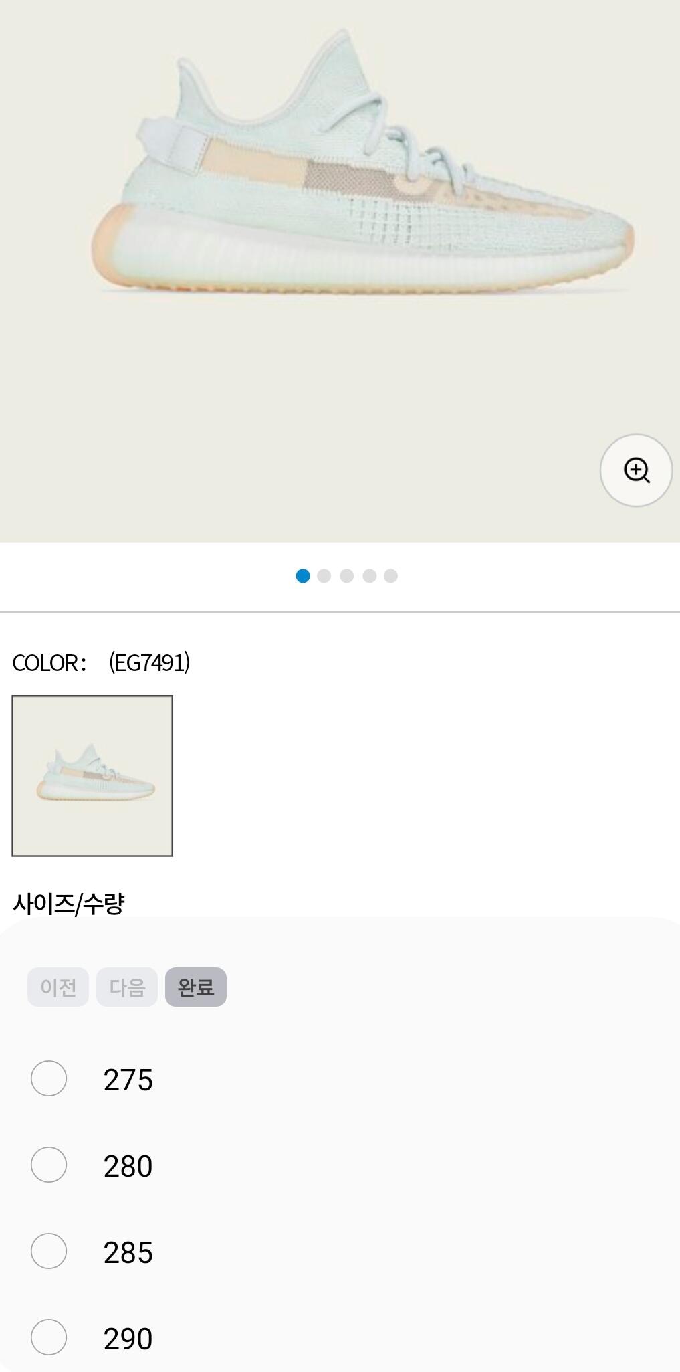
Task: Select size 275 radio button
Action: [x=49, y=1078]
